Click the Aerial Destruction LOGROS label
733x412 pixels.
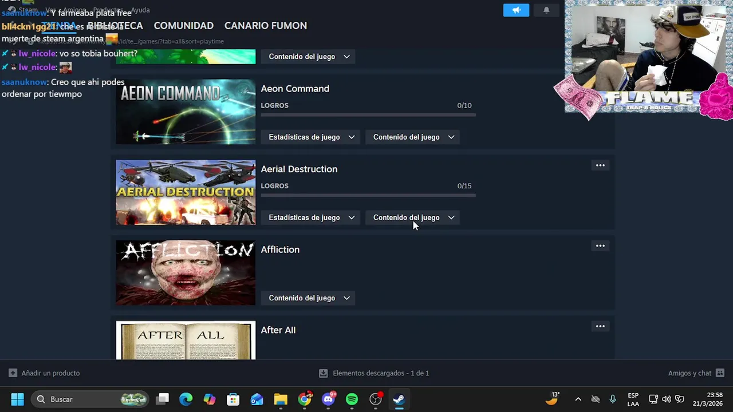pyautogui.click(x=275, y=186)
